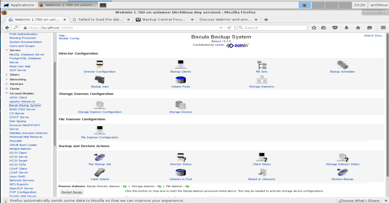The width and height of the screenshot is (389, 203).
Task: Open Storage Devices icon
Action: click(x=181, y=105)
